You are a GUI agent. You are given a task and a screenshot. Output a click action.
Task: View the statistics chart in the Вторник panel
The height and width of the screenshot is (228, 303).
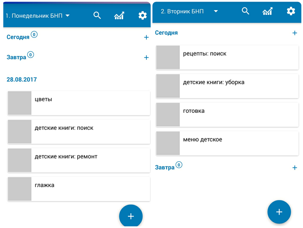[267, 11]
